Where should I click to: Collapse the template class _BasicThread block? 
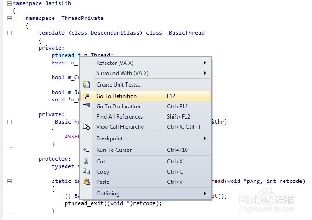[9, 33]
